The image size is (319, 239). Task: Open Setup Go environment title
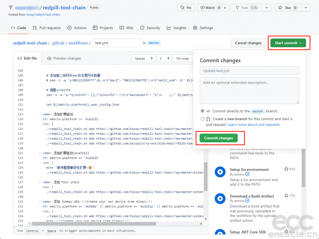tap(249, 170)
